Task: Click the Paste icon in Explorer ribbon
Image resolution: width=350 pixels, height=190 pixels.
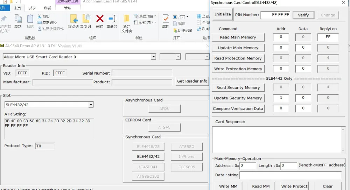Action: (30, 19)
